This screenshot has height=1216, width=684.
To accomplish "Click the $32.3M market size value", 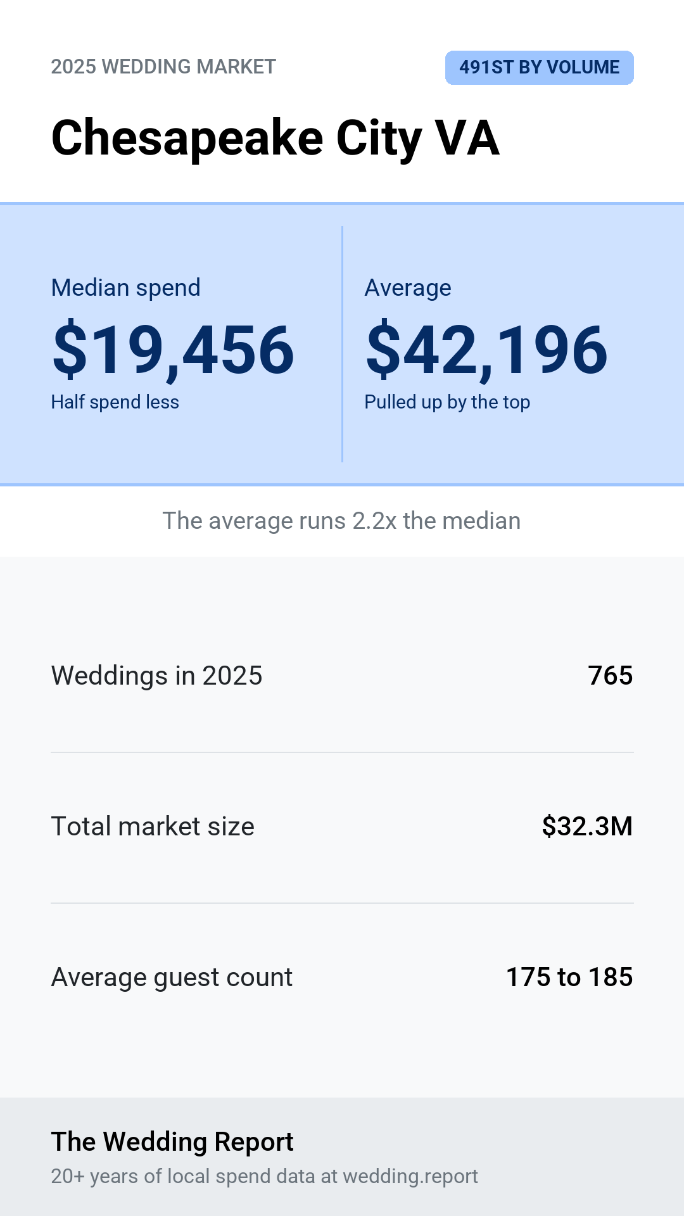I will click(587, 826).
